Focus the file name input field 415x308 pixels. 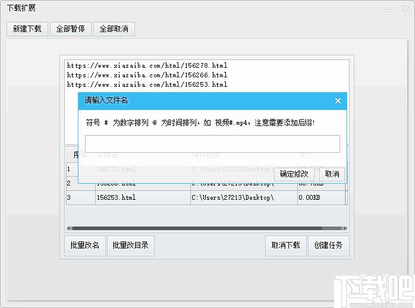212,144
